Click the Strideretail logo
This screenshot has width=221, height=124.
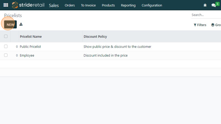(x=28, y=5)
